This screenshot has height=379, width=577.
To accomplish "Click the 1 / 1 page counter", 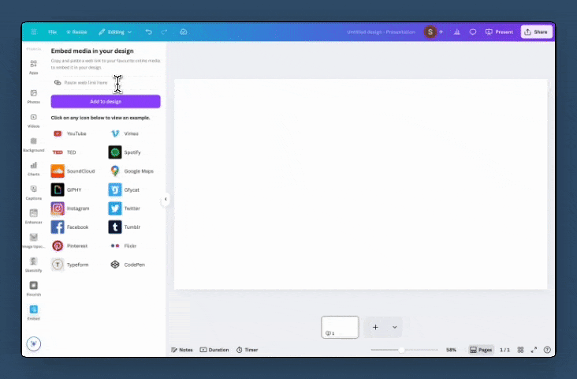I will (x=504, y=350).
